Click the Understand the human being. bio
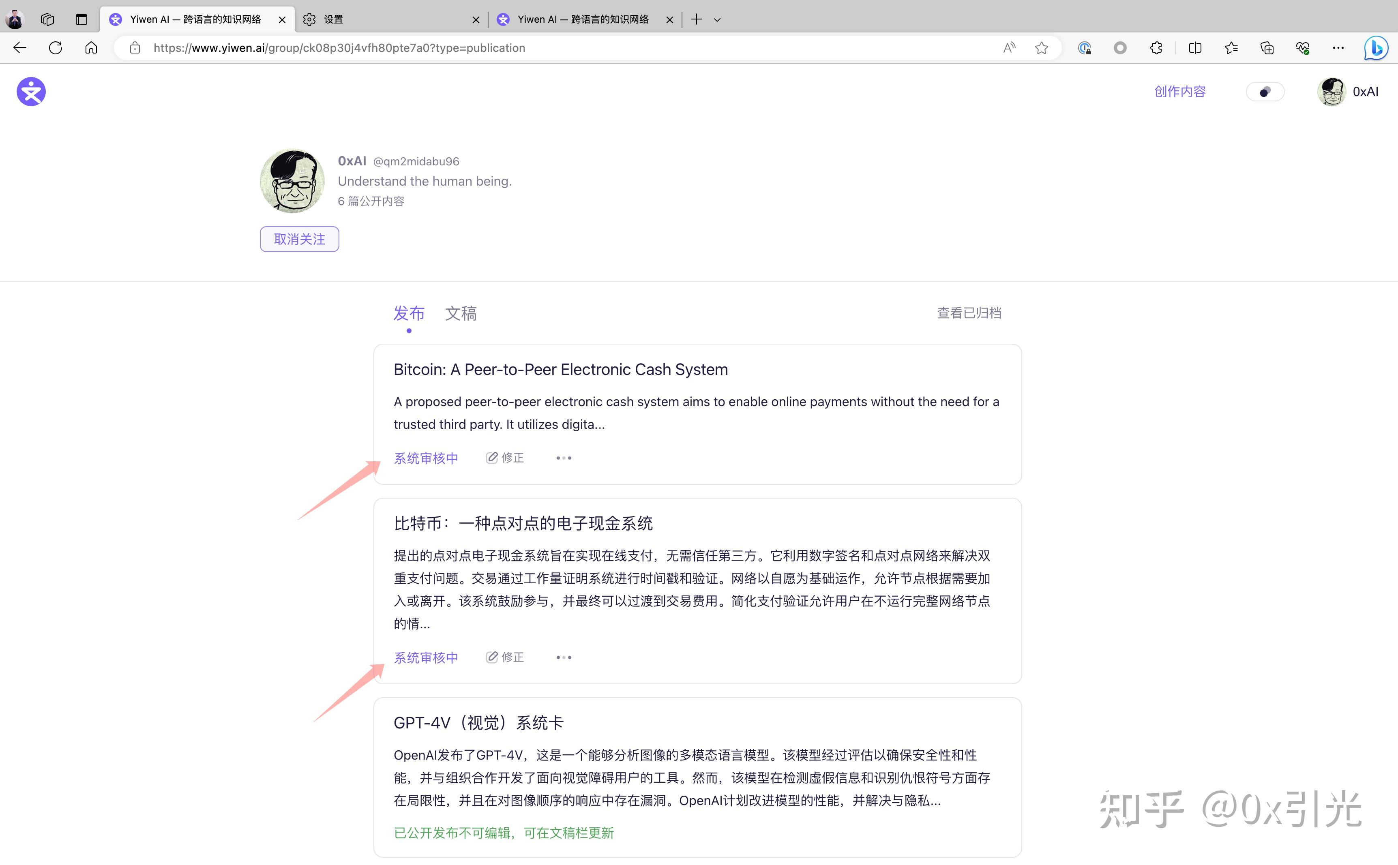Viewport: 1398px width, 865px height. (x=425, y=181)
